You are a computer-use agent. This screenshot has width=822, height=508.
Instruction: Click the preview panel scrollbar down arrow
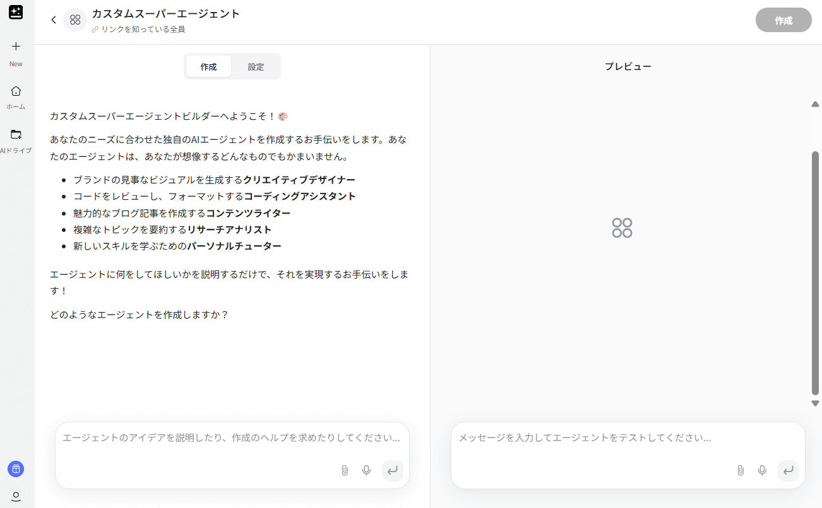click(x=815, y=403)
